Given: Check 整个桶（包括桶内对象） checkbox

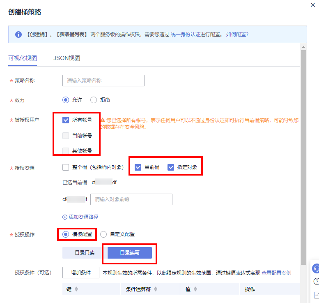Looking at the screenshot, I should [66, 167].
